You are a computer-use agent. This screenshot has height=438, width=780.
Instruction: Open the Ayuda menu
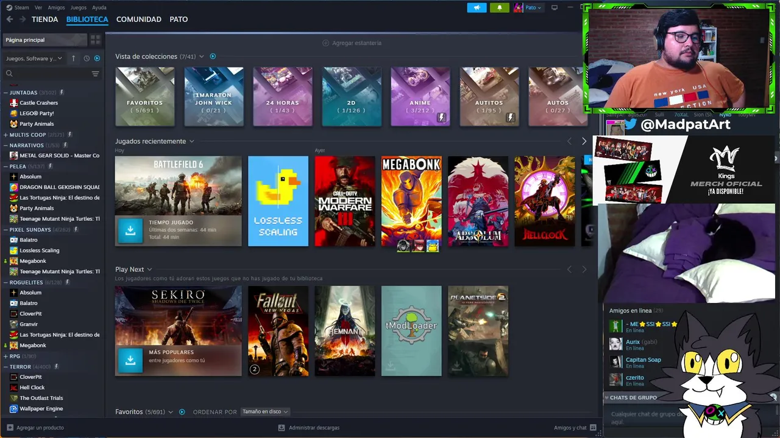click(99, 8)
